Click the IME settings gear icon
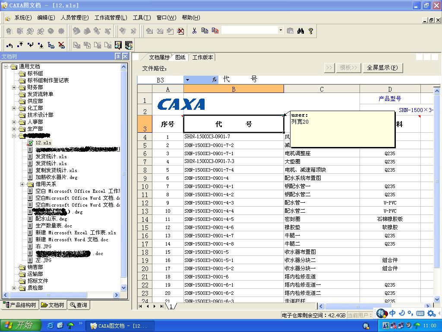442x332 pixels. pos(431,313)
